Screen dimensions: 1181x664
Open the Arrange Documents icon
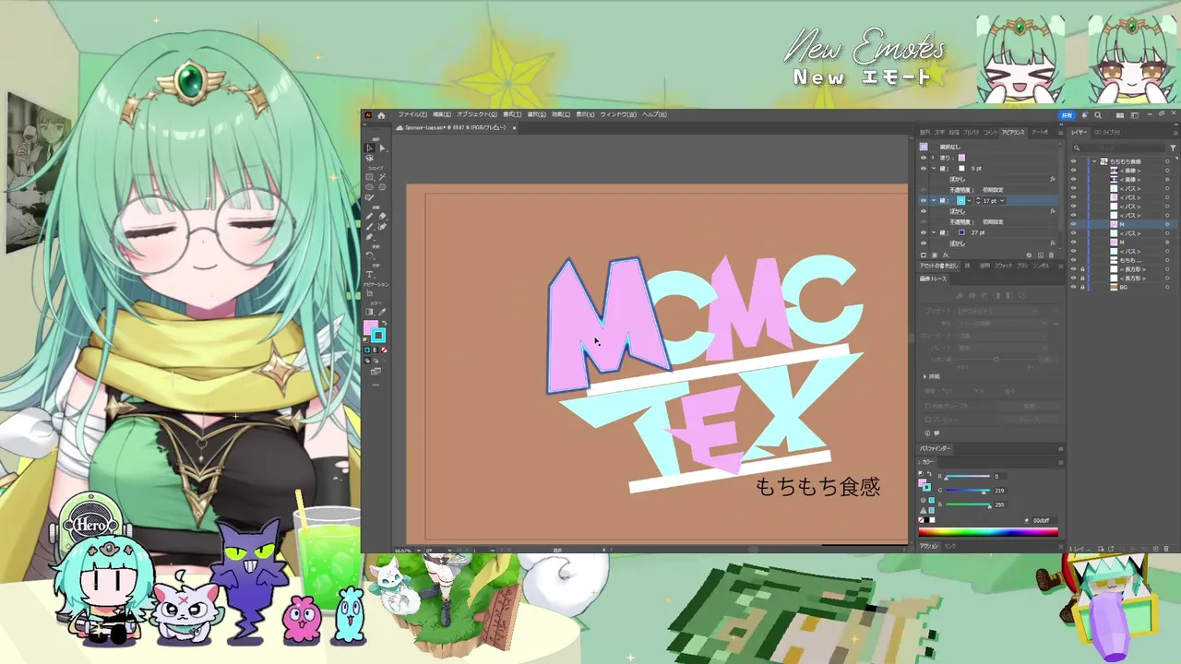pos(1120,115)
